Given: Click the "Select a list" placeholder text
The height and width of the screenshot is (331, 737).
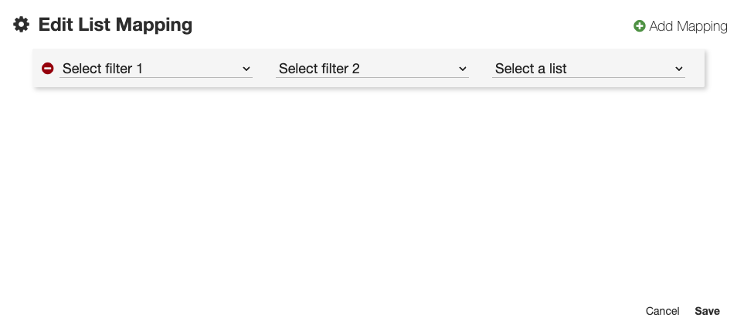Looking at the screenshot, I should click(531, 69).
